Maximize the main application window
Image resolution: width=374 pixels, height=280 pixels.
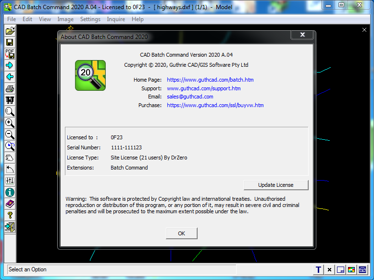(x=341, y=5)
